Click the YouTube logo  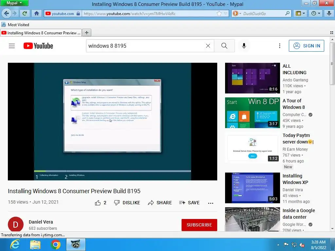pos(38,46)
